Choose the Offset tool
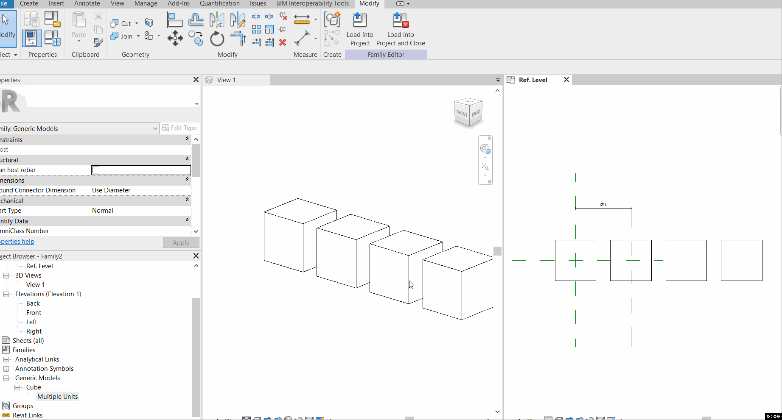 pyautogui.click(x=196, y=20)
